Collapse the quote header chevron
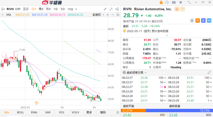Viewport: 213px width, 117px height. tap(167, 36)
